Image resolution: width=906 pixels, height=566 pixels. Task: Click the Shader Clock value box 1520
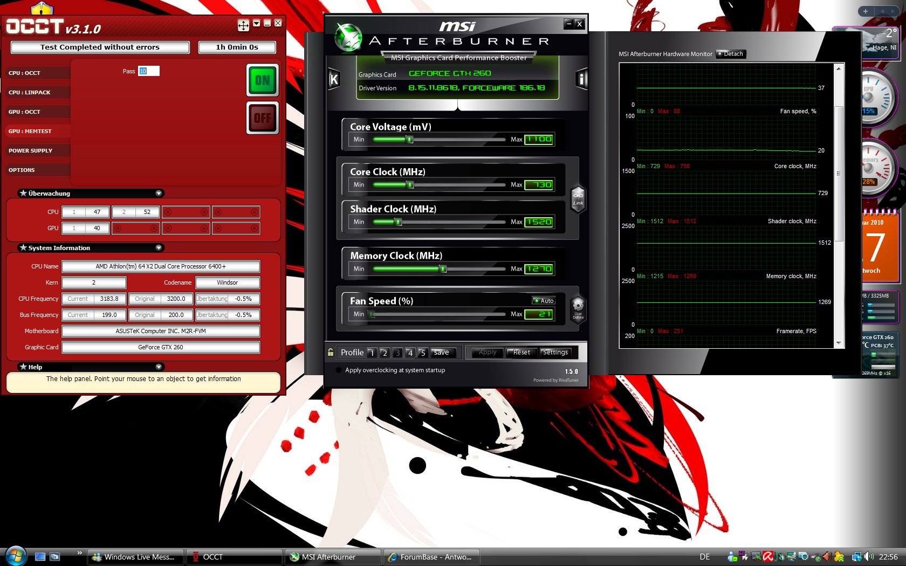539,222
